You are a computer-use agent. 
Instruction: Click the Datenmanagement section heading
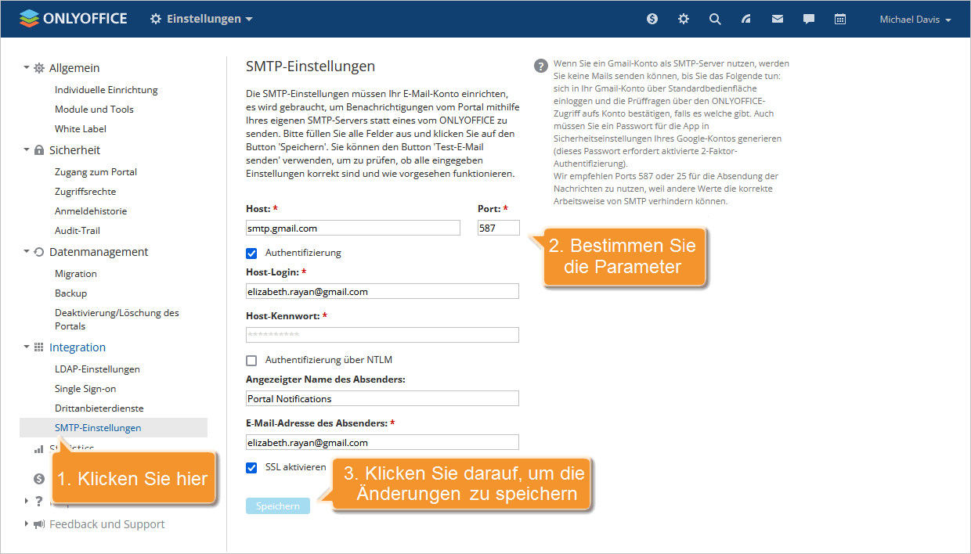point(99,252)
